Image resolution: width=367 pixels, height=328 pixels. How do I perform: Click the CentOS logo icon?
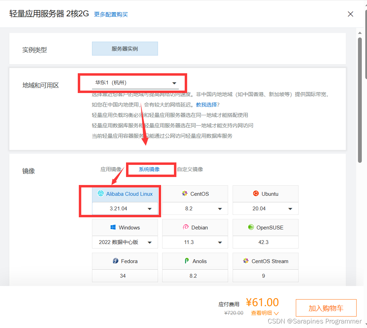[x=185, y=194]
